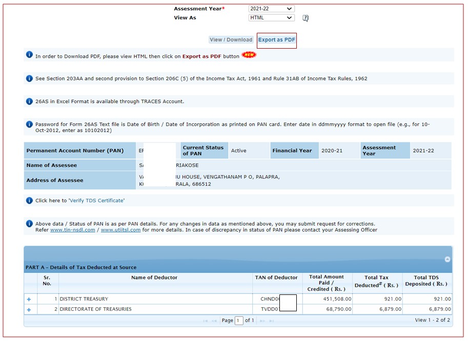Open the www.utiitsl.com link

[120, 230]
